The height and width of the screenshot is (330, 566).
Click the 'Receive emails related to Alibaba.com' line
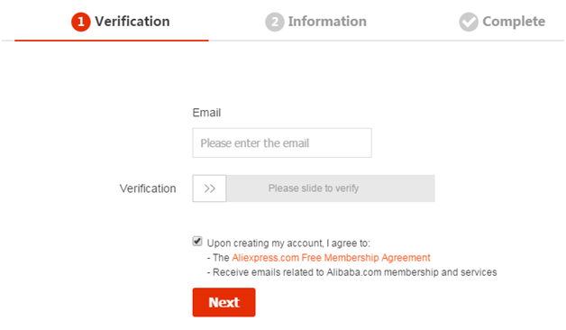pyautogui.click(x=351, y=272)
